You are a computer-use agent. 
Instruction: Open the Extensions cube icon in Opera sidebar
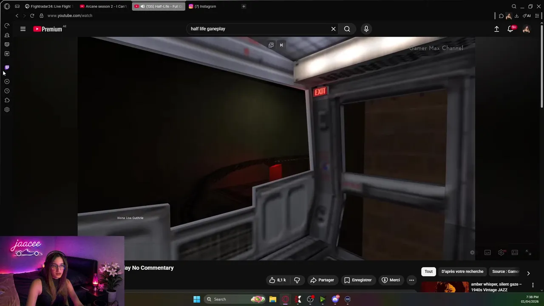pos(7,100)
